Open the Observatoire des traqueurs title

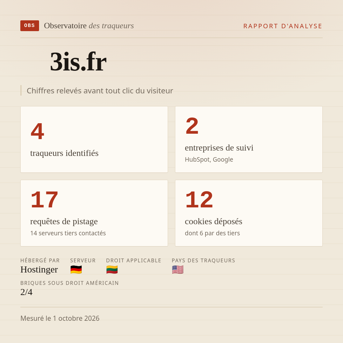(x=89, y=26)
